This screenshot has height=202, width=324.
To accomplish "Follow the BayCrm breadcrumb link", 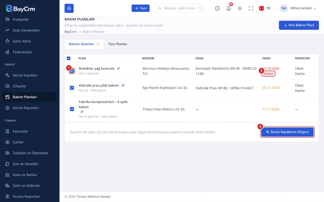I will coord(71,32).
